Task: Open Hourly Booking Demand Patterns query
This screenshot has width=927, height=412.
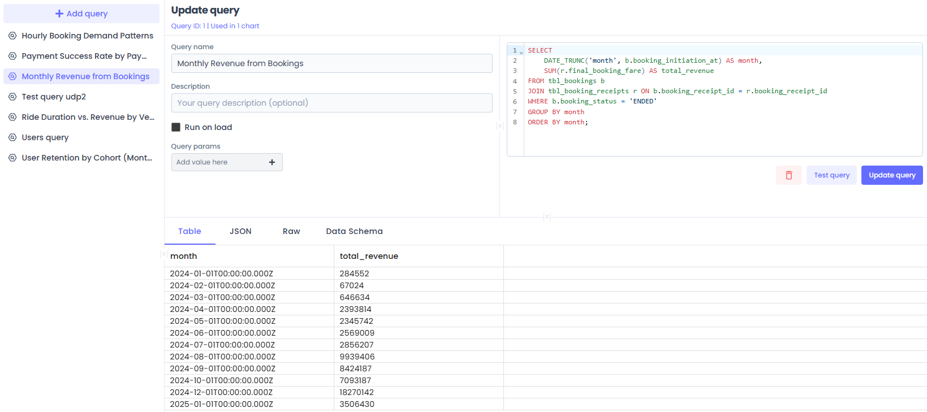Action: [x=81, y=36]
